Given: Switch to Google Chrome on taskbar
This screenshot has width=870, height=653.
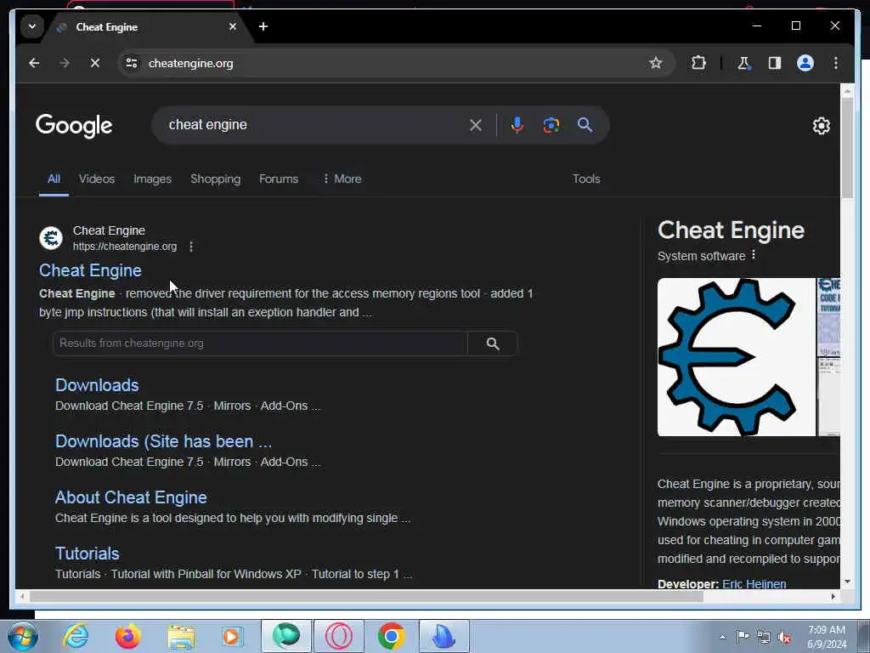Looking at the screenshot, I should tap(391, 636).
